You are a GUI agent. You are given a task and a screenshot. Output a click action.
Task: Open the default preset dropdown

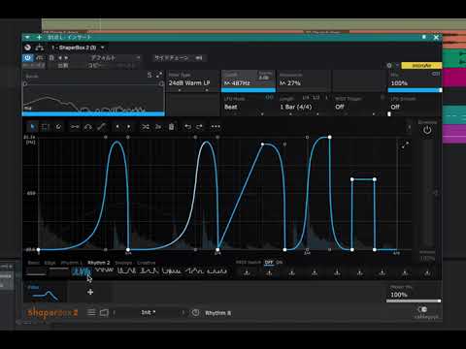click(115, 58)
